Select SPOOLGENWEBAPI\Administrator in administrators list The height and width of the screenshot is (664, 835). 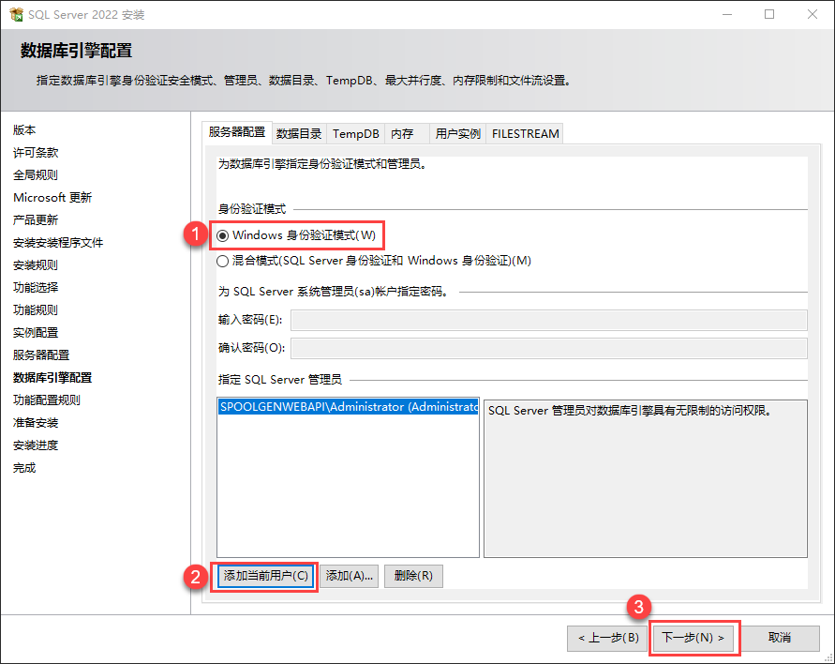click(348, 408)
